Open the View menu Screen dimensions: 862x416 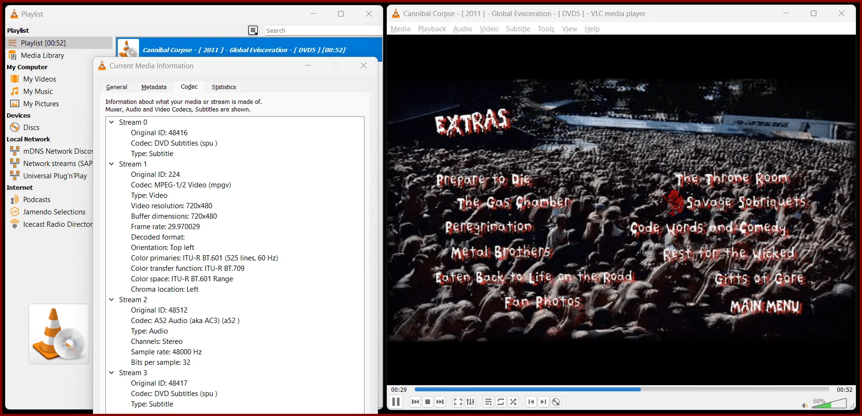pyautogui.click(x=569, y=29)
